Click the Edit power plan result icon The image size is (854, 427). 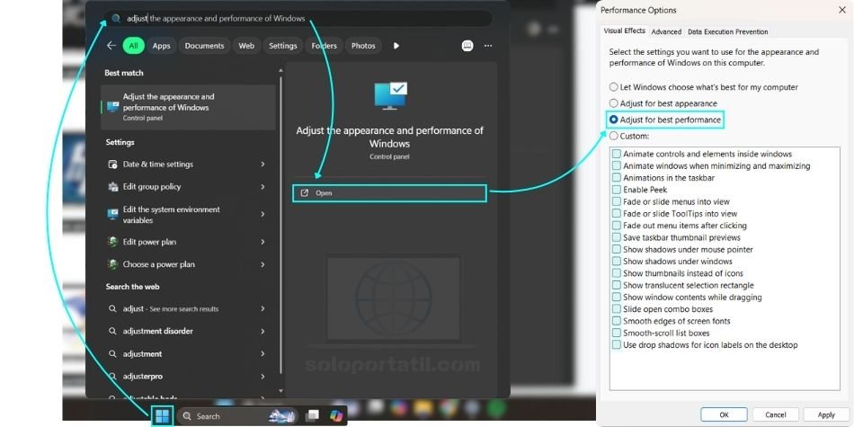coord(112,242)
